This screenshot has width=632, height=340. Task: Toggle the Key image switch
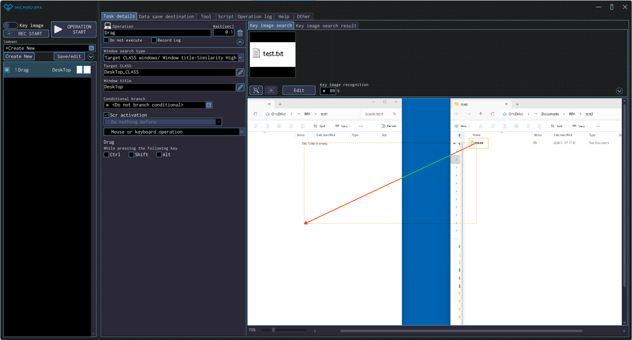pyautogui.click(x=11, y=25)
